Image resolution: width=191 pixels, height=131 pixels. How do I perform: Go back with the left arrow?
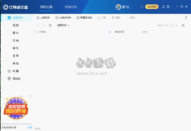click(38, 25)
